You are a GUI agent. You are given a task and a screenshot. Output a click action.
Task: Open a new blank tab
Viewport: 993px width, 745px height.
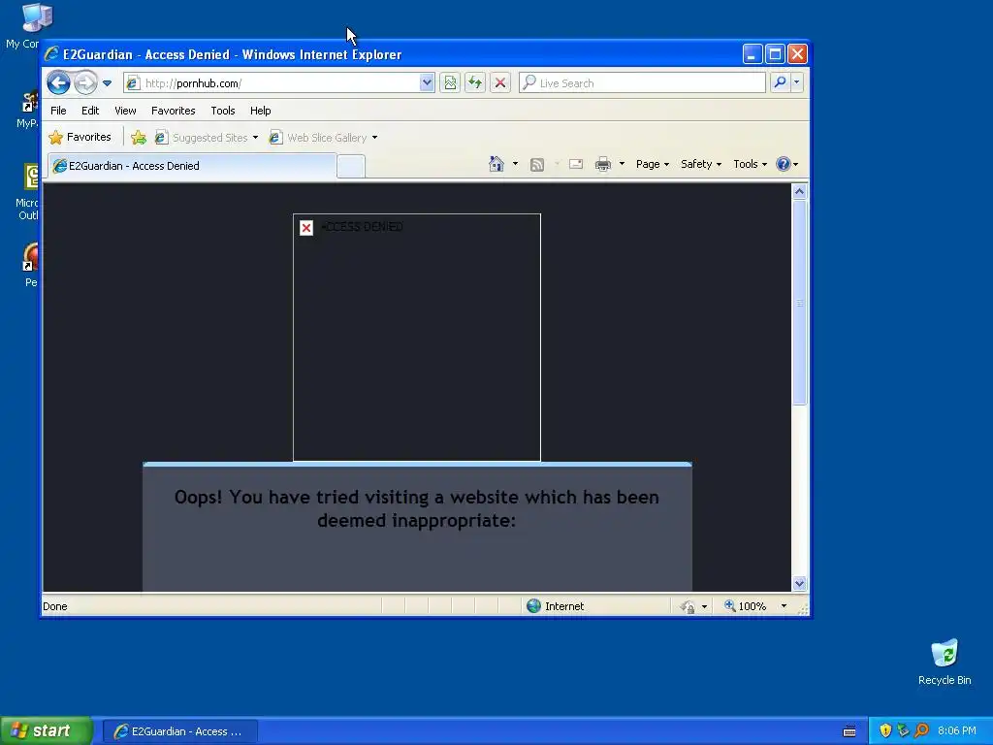click(x=351, y=167)
